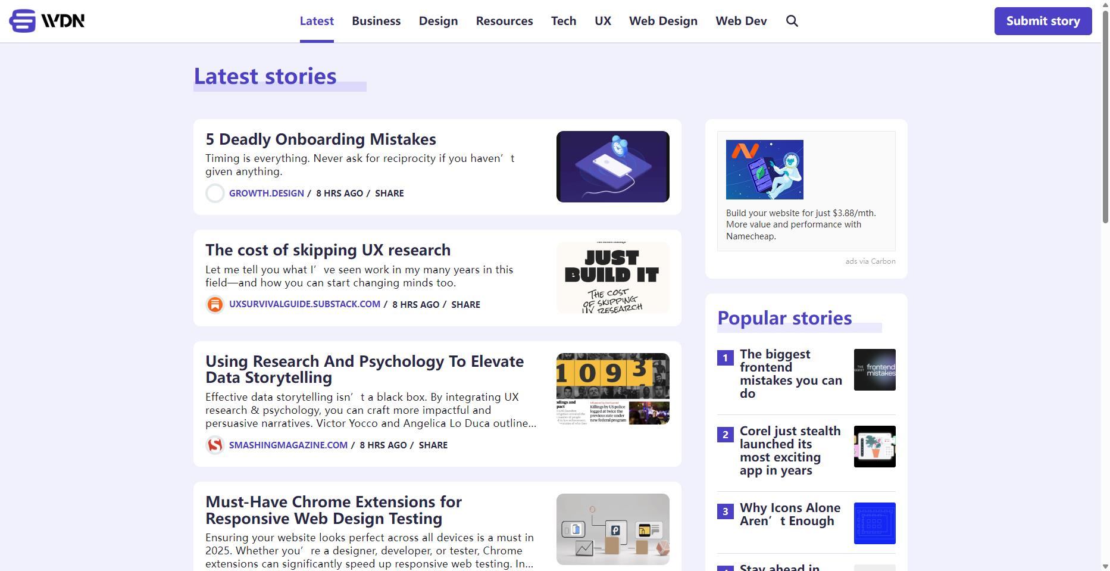This screenshot has height=571, width=1110.
Task: Click the Namecheap ad image
Action: click(x=765, y=170)
